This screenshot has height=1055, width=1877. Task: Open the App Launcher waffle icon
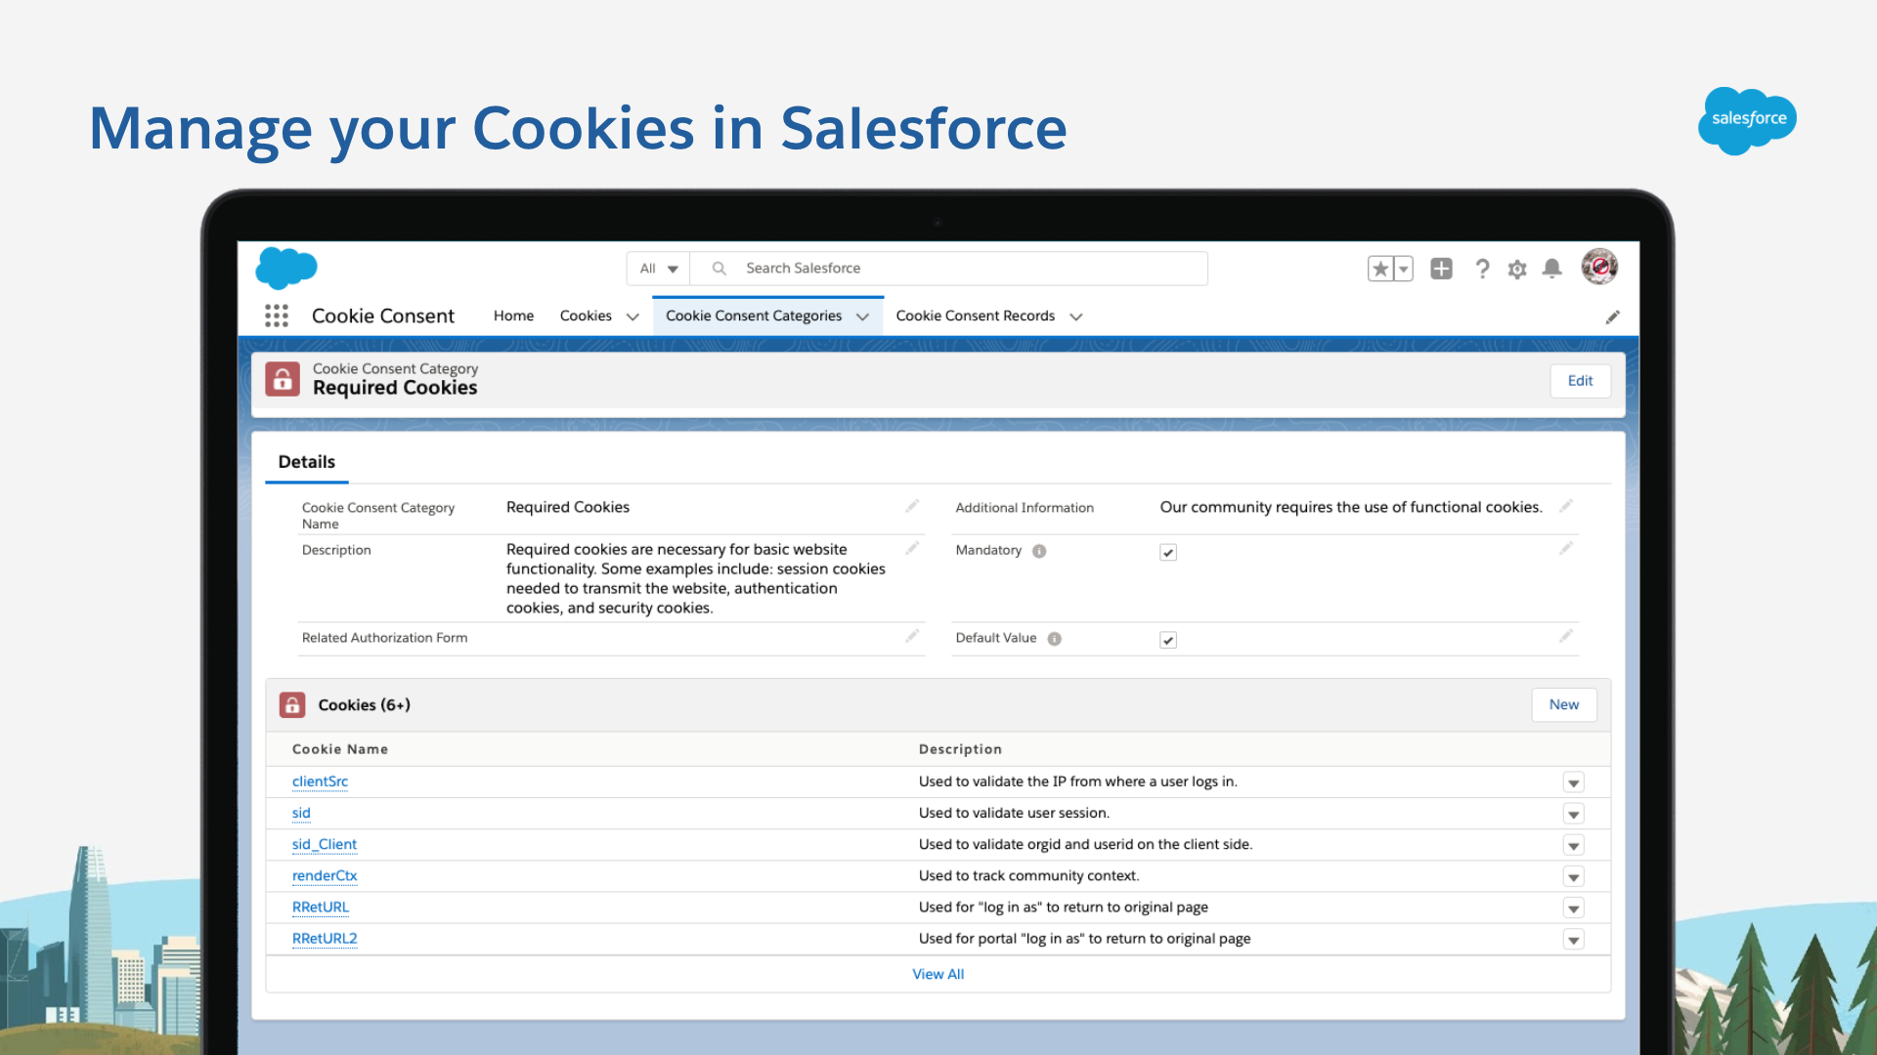coord(277,316)
